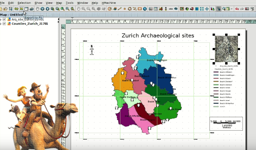The width and height of the screenshot is (256, 150).
Task: Open the Selection menu
Action: [x=24, y=3]
